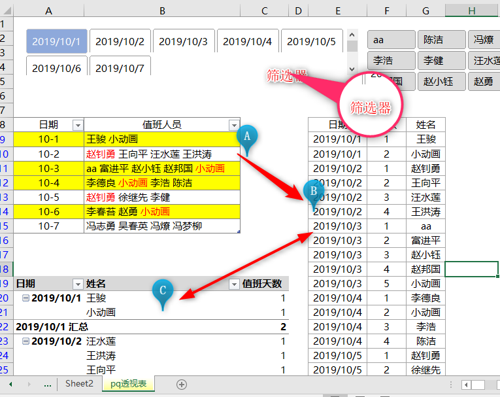Select the 2019/10/3 date slicer button
The height and width of the screenshot is (397, 500).
tap(184, 41)
